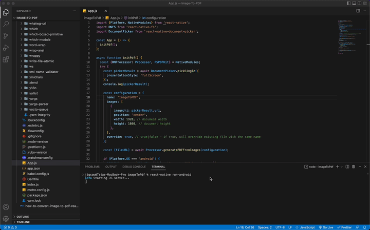Split the editor to the right
The image size is (370, 230).
pos(358,11)
